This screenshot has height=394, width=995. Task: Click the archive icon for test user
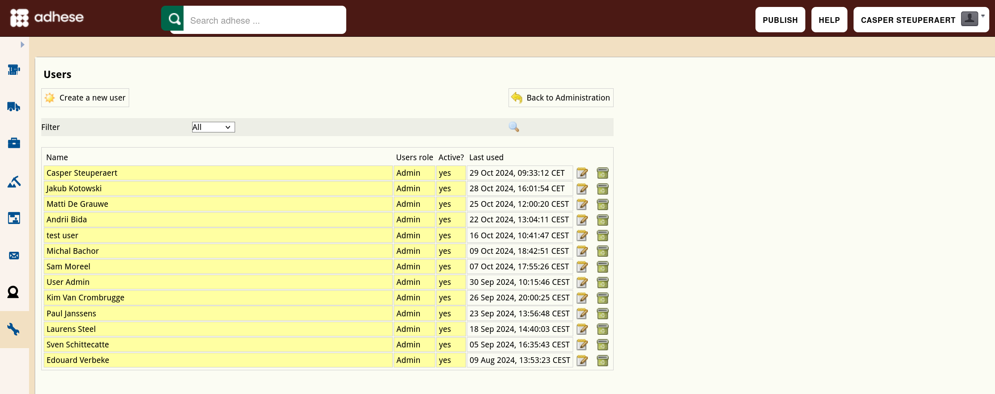coord(603,236)
